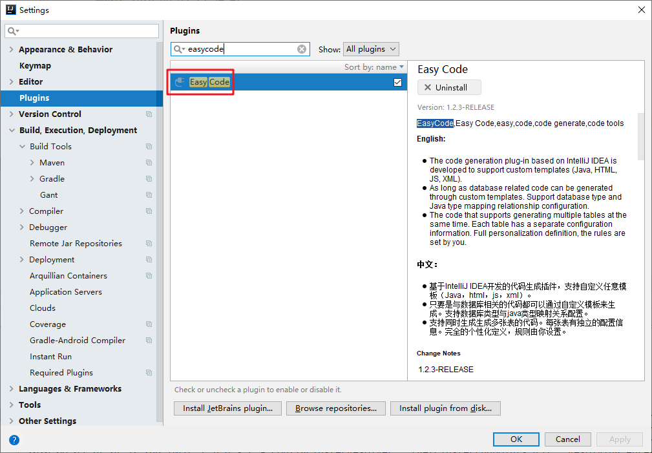
Task: Expand the Gradle node
Action: point(32,179)
